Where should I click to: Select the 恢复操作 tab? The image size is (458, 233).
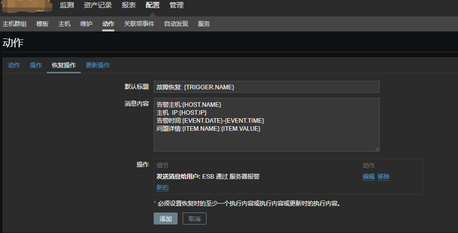(x=64, y=65)
